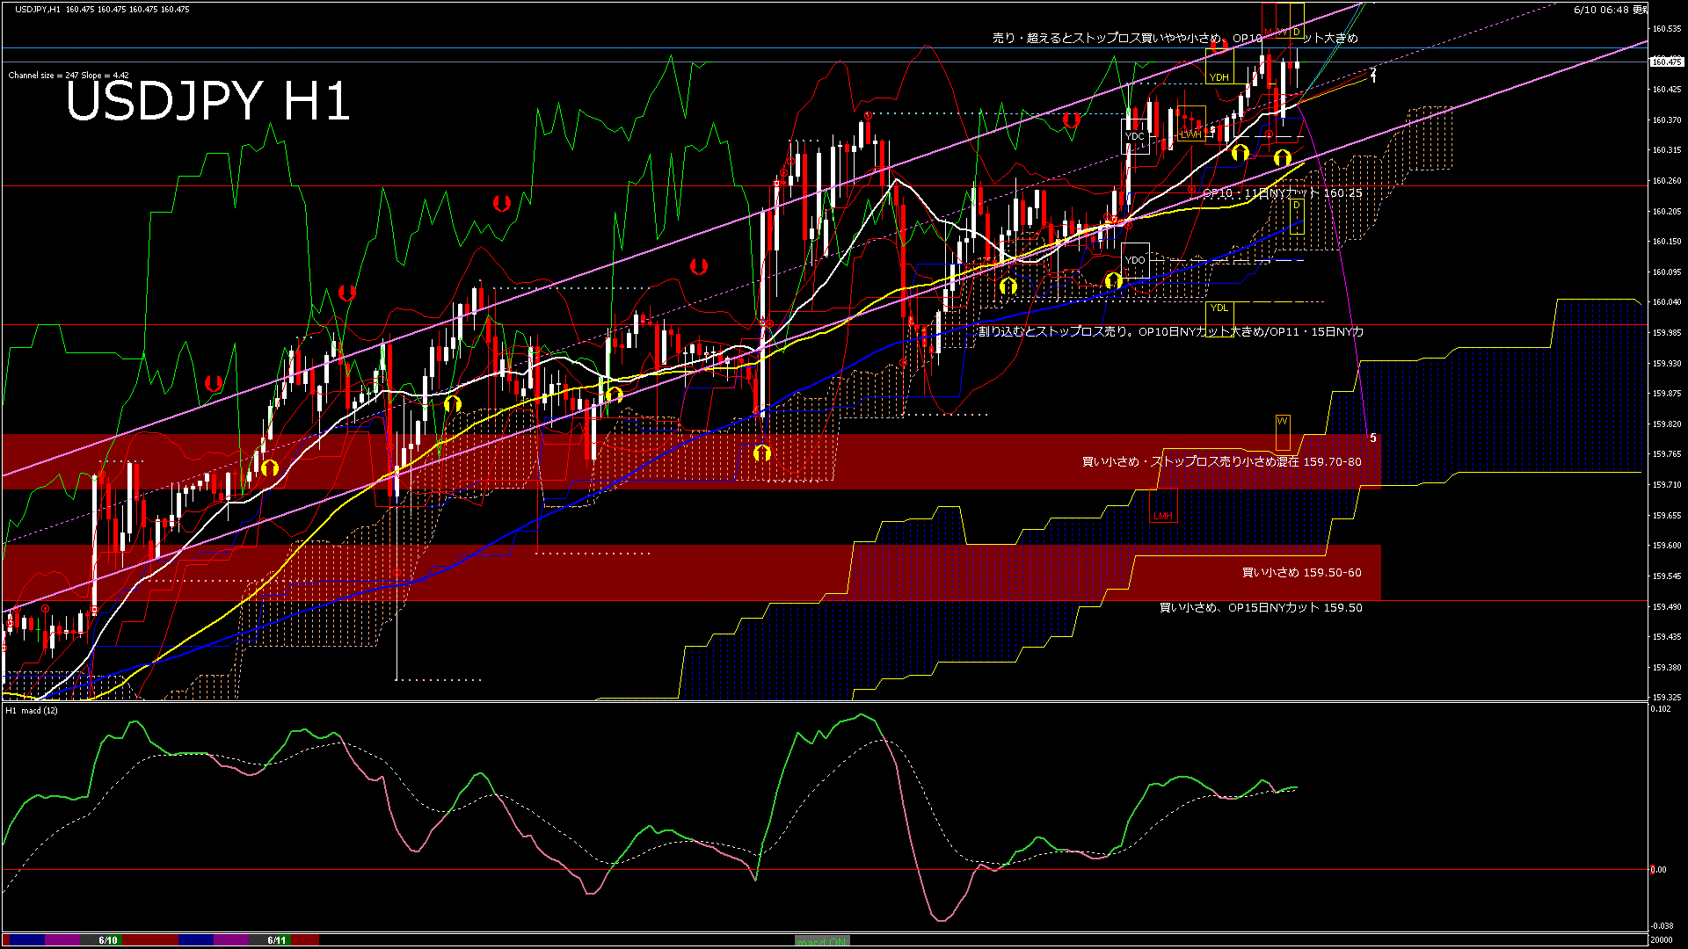Click the 20000 value at bottom right
The height and width of the screenshot is (949, 1688).
point(1662,939)
